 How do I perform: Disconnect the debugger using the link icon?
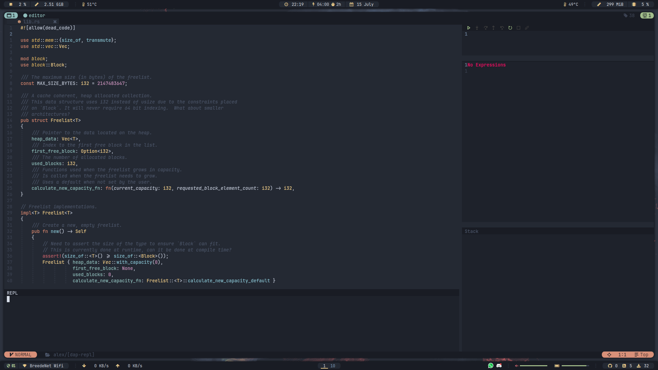527,28
